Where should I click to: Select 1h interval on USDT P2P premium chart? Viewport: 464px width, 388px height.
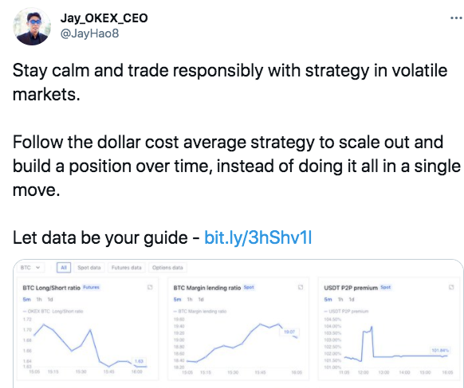340,300
